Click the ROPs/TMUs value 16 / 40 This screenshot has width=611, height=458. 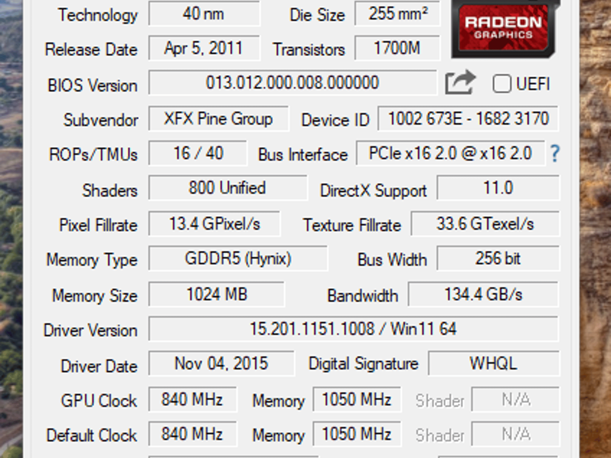pyautogui.click(x=198, y=153)
